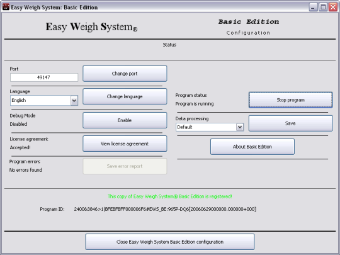Click the Program ID string text
Image resolution: width=340 pixels, height=255 pixels.
pos(165,209)
